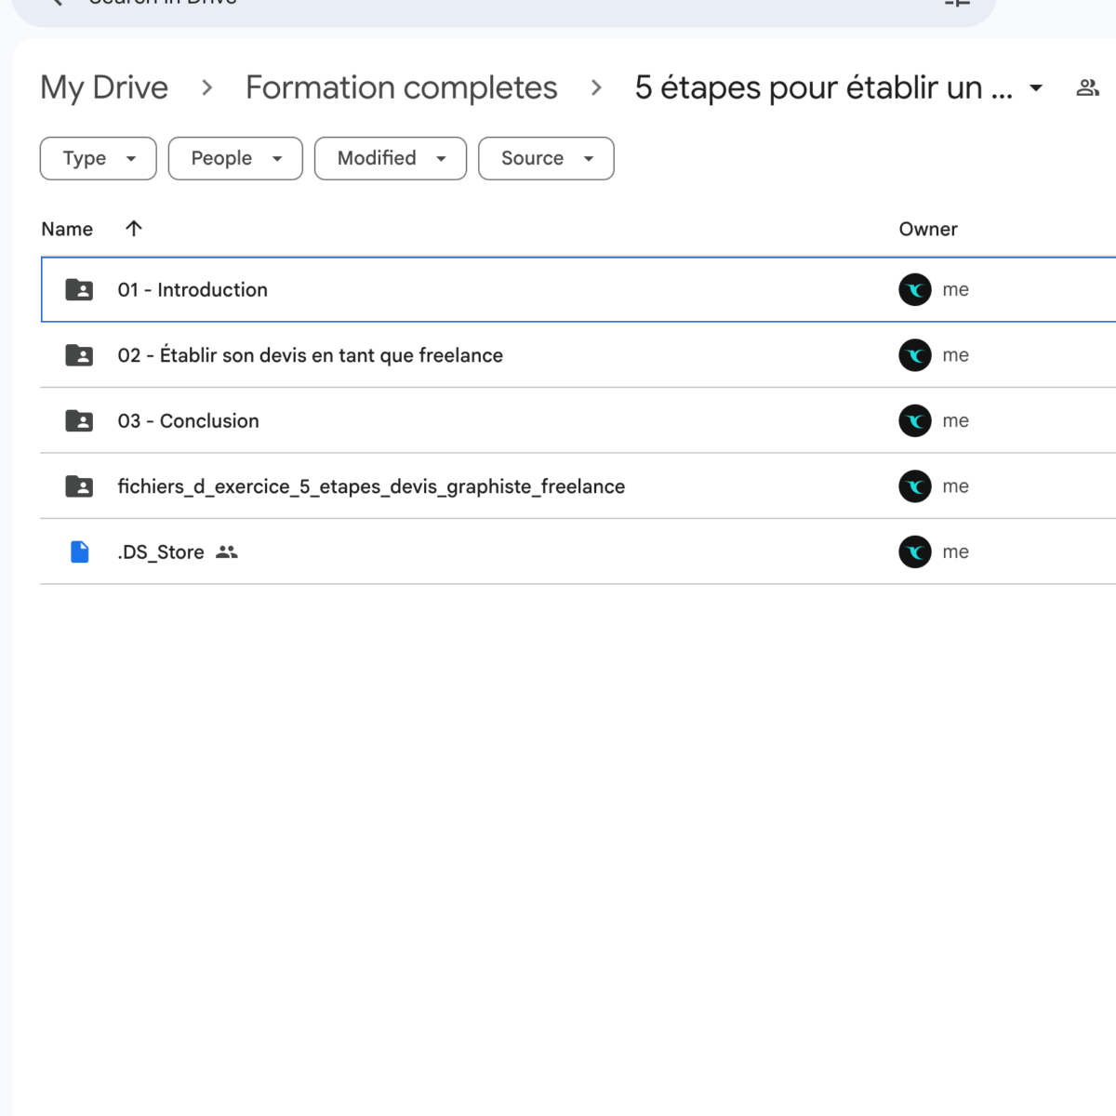
Task: Navigate to Formation completes in the breadcrumb
Action: 401,88
